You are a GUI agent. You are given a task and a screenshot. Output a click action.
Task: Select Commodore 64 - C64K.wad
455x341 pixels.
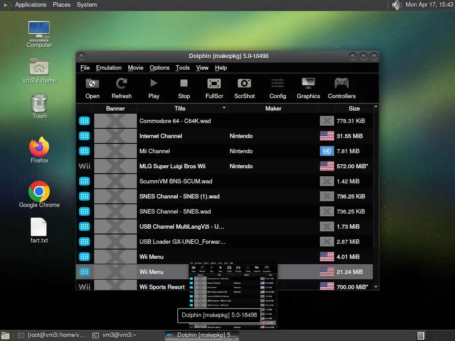tap(175, 121)
